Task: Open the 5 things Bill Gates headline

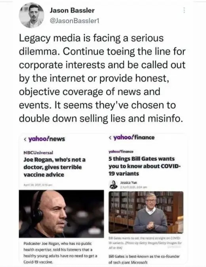Action: [145, 166]
